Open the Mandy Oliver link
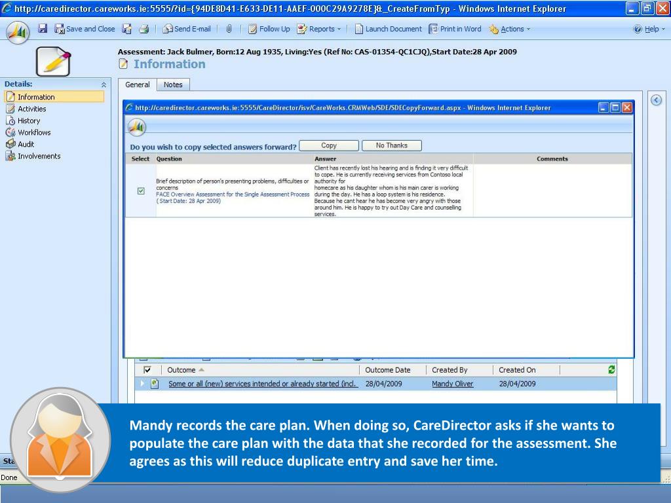 (x=452, y=384)
